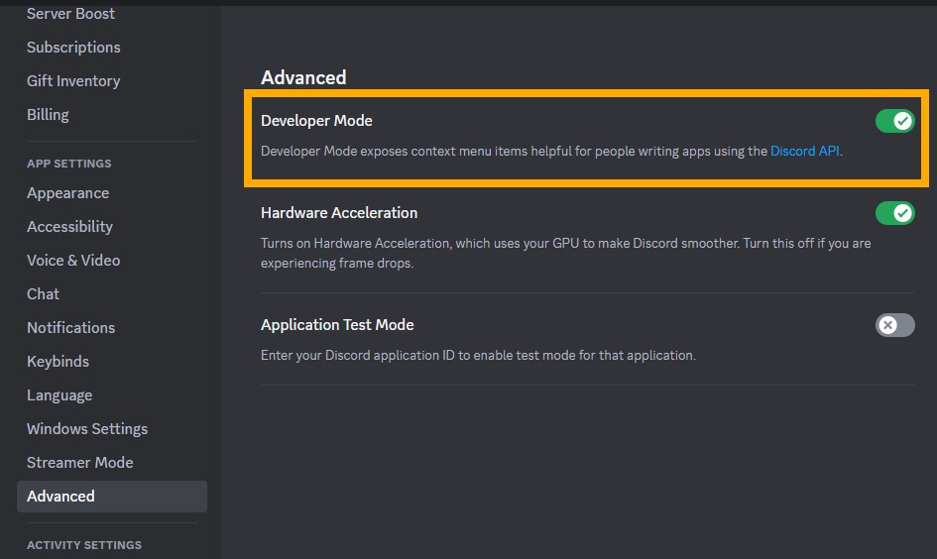Turn off Hardware Acceleration switch
This screenshot has width=937, height=559.
pyautogui.click(x=894, y=213)
